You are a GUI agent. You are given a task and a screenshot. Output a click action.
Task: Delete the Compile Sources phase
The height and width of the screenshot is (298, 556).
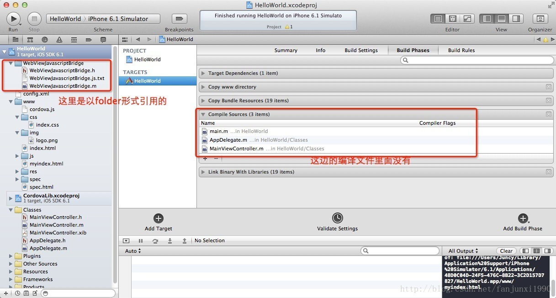point(549,114)
